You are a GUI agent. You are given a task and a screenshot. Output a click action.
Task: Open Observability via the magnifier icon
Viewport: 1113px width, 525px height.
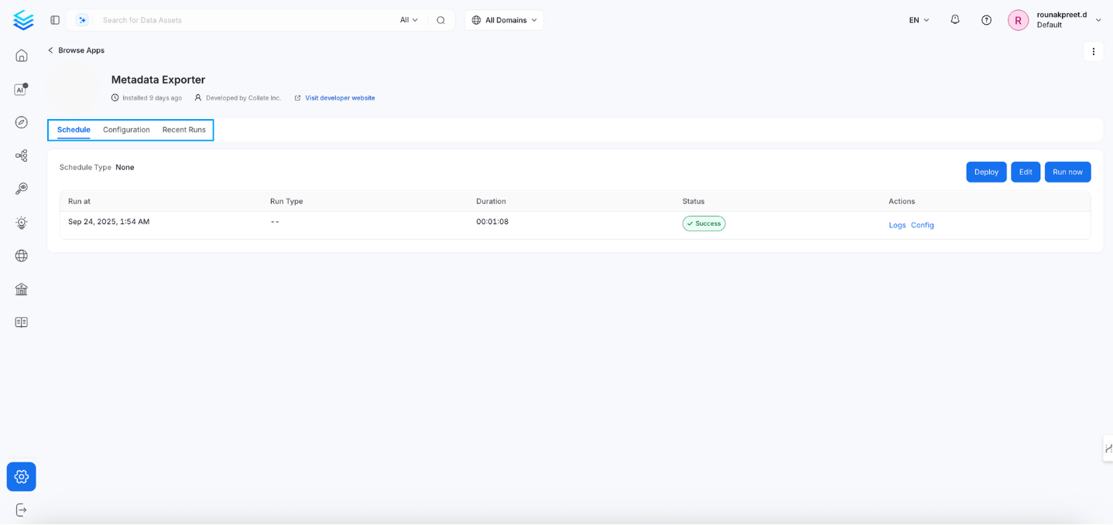[21, 189]
